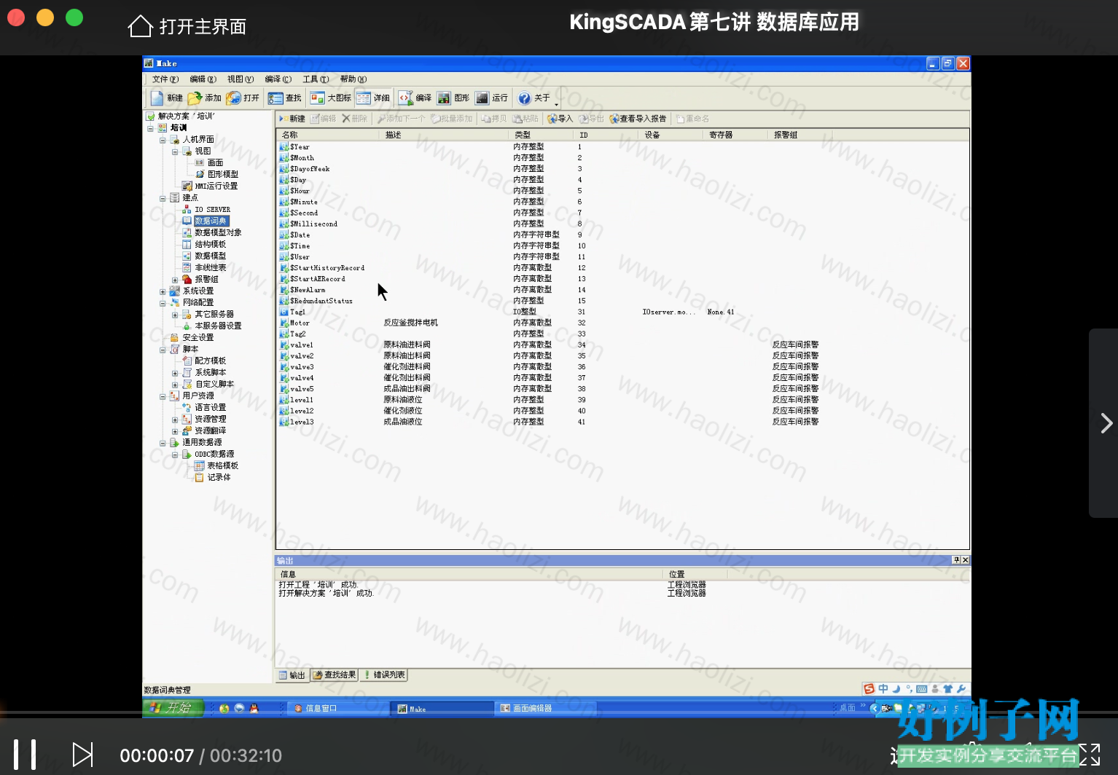This screenshot has height=775, width=1118.
Task: Collapse the 建点 tree node
Action: (163, 197)
